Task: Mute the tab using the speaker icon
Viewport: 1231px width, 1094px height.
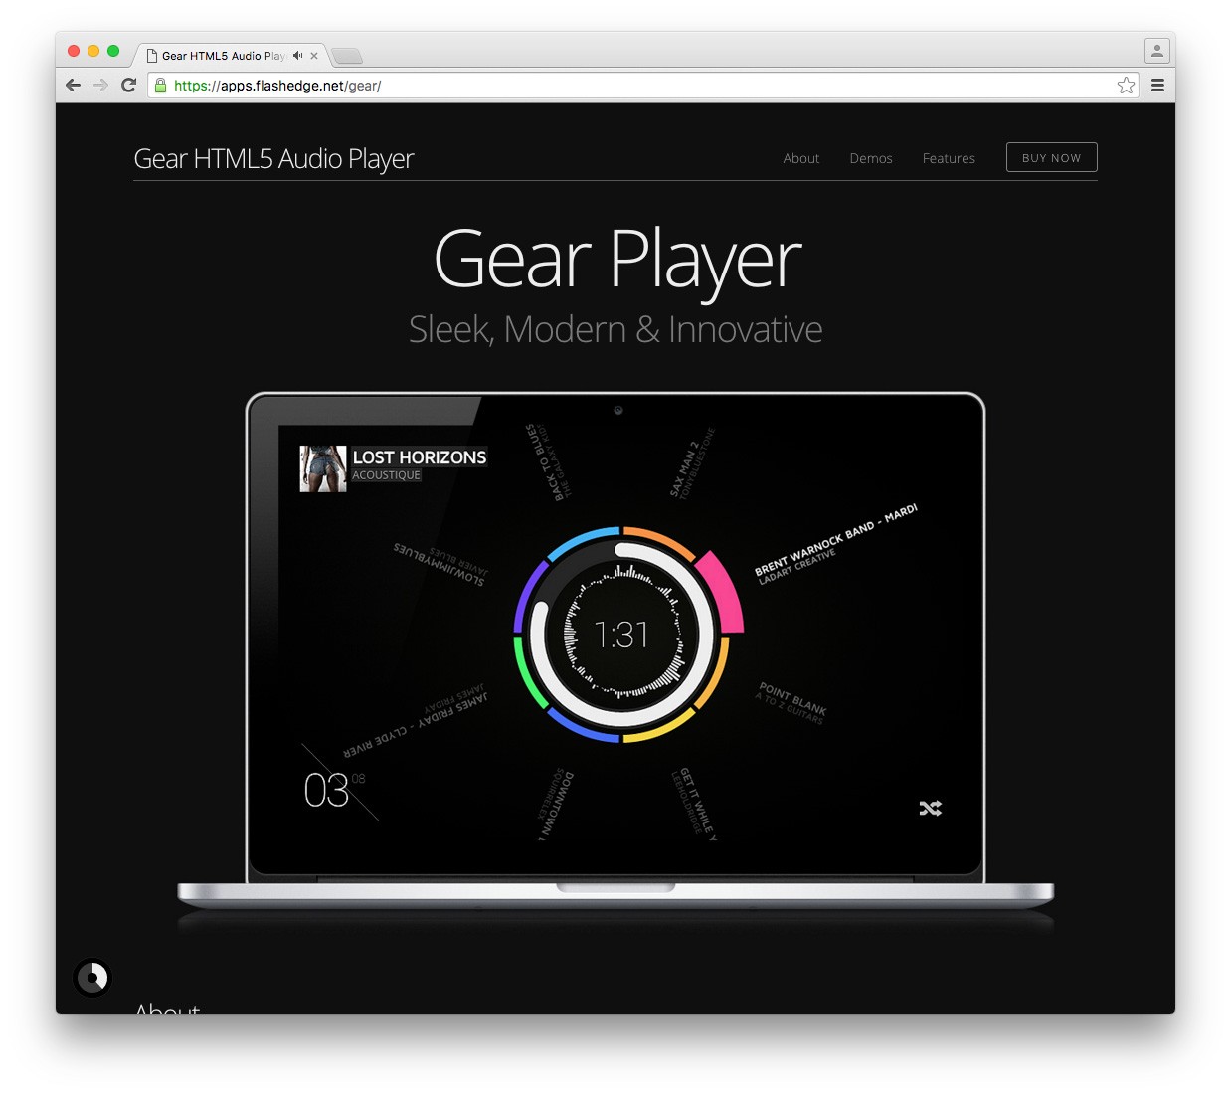Action: click(297, 56)
